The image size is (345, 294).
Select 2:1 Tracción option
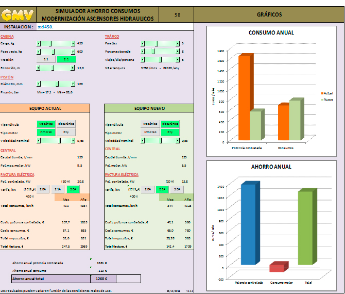coord(66,60)
